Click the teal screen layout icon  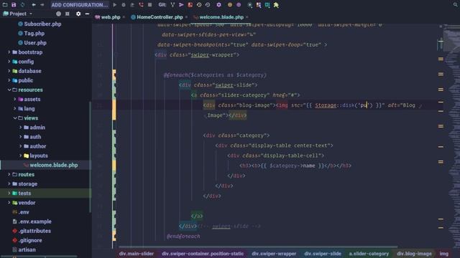click(267, 5)
